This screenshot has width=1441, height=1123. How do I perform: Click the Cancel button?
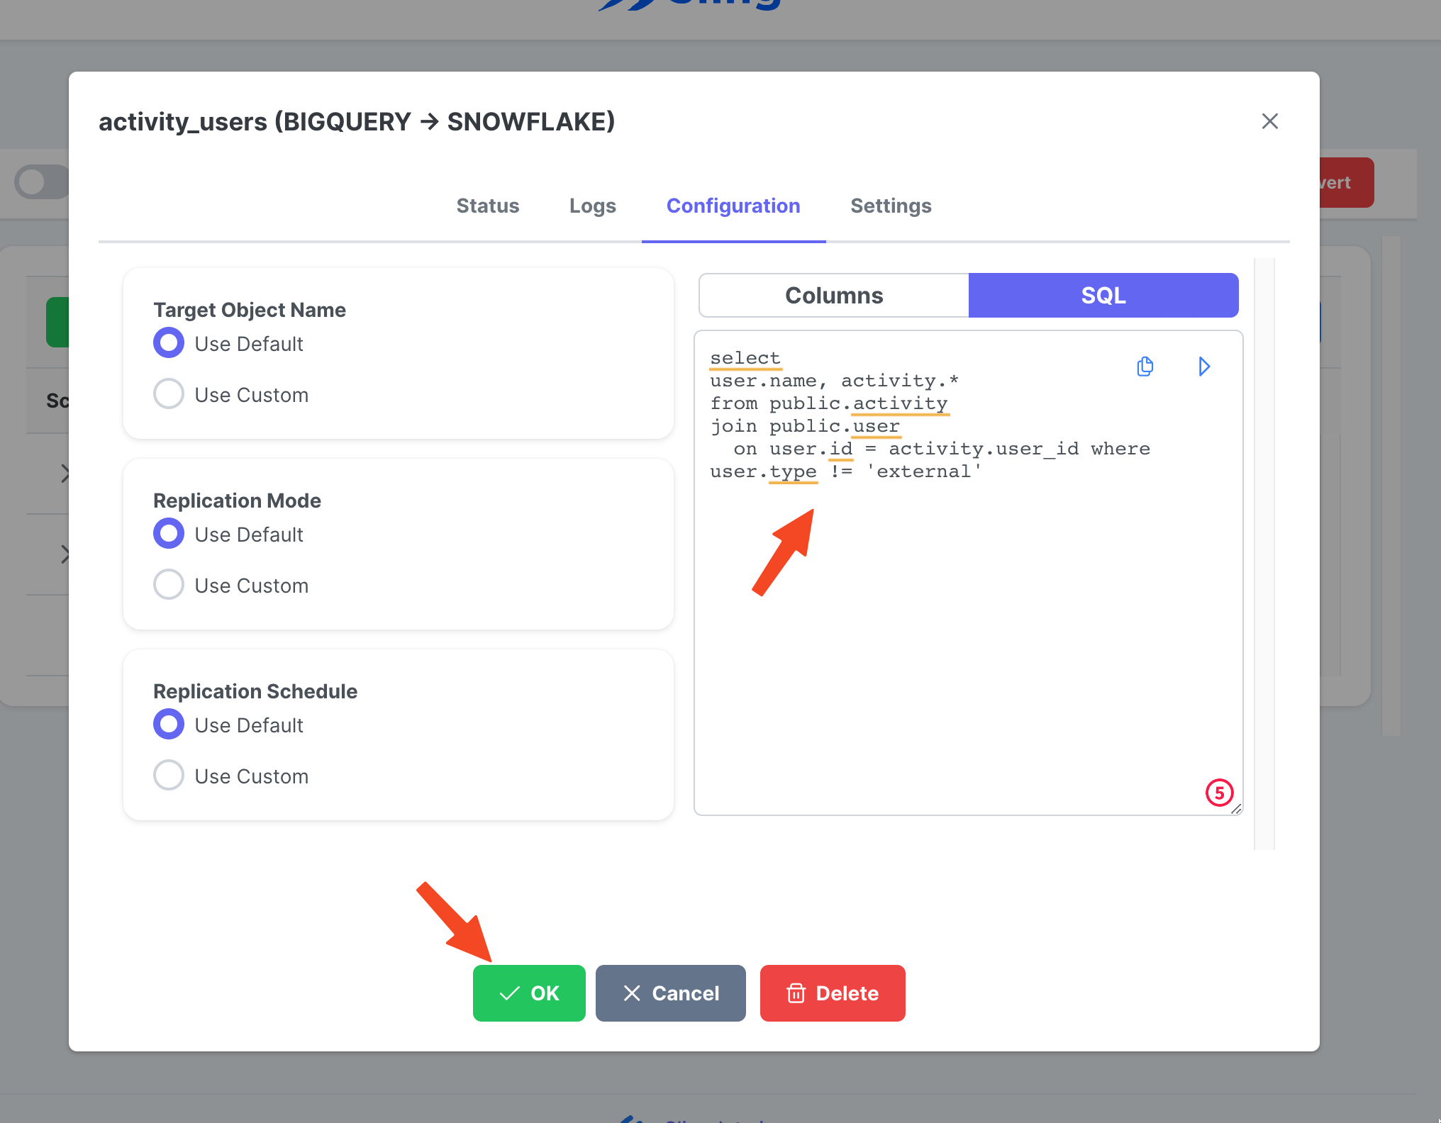[x=671, y=993]
